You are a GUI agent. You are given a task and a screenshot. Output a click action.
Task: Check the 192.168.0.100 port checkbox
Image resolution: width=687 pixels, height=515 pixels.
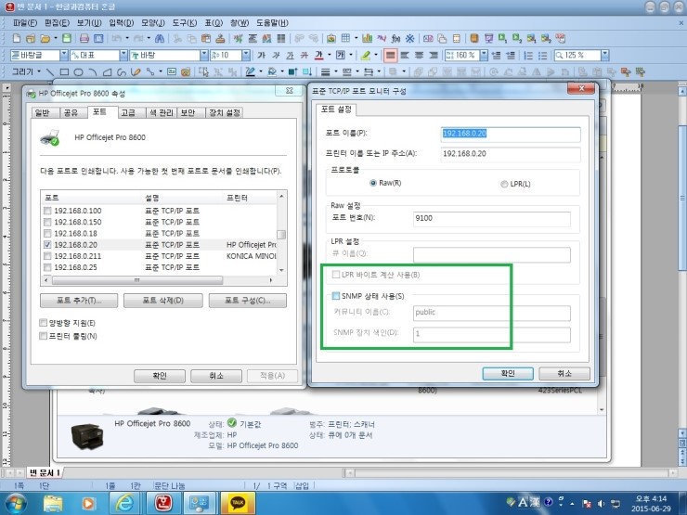coord(48,212)
